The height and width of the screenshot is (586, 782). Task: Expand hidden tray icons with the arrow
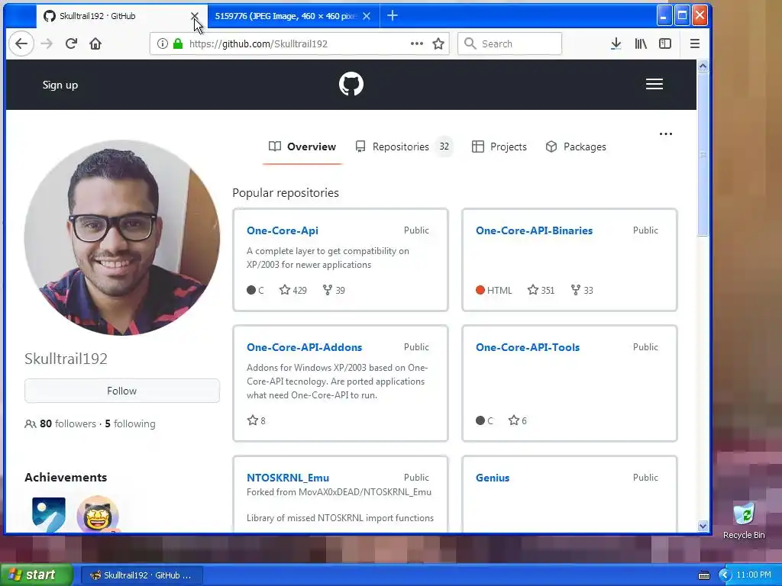pos(725,575)
